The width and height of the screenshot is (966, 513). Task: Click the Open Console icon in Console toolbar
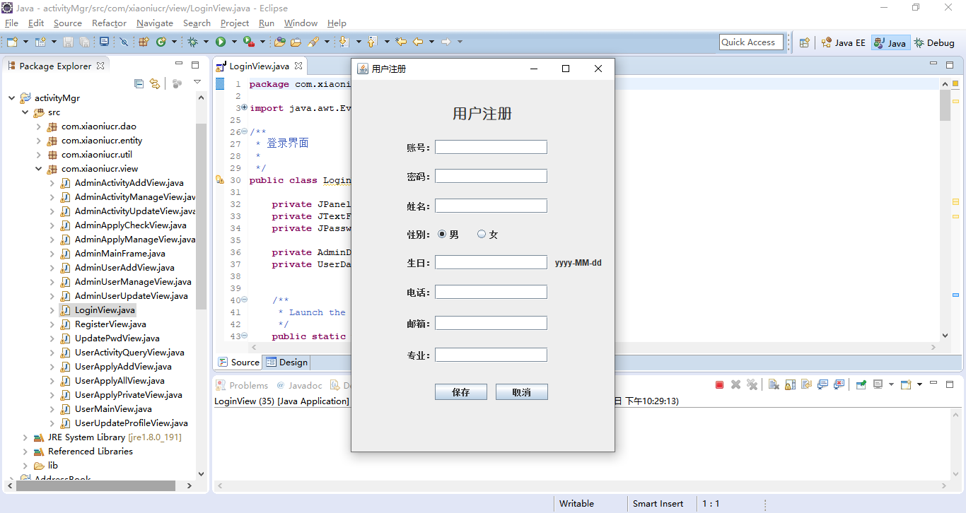pyautogui.click(x=906, y=384)
